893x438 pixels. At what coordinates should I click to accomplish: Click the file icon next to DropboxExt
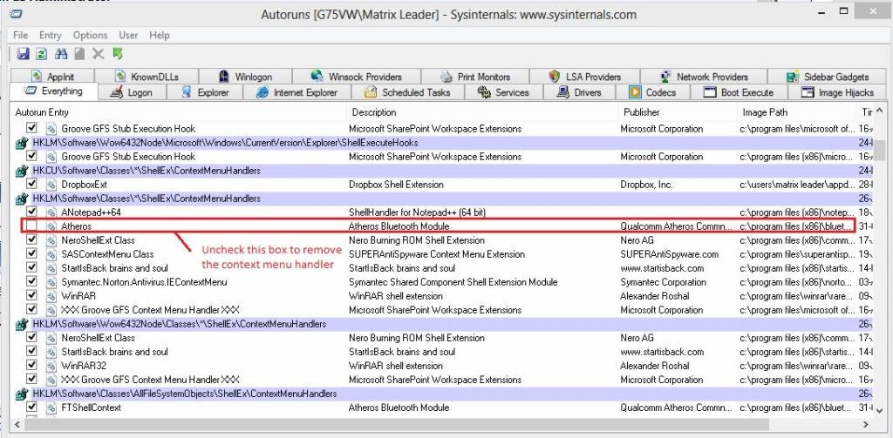[51, 185]
